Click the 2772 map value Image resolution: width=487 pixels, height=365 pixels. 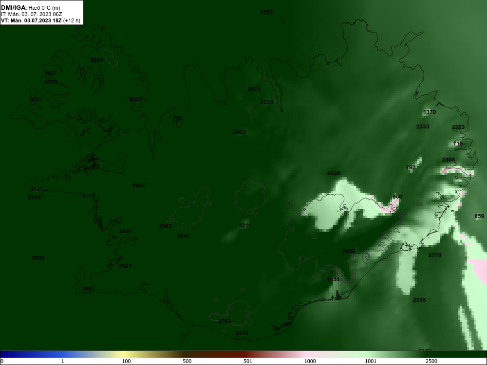coord(34,198)
